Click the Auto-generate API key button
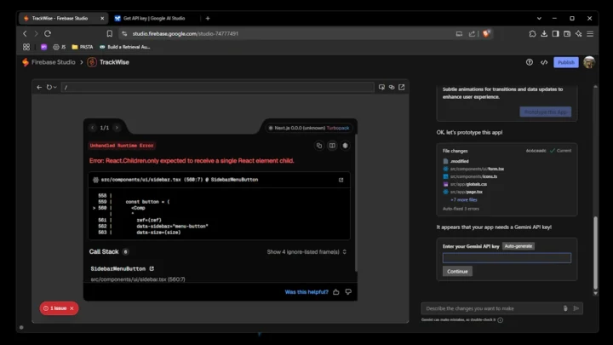 coord(518,245)
